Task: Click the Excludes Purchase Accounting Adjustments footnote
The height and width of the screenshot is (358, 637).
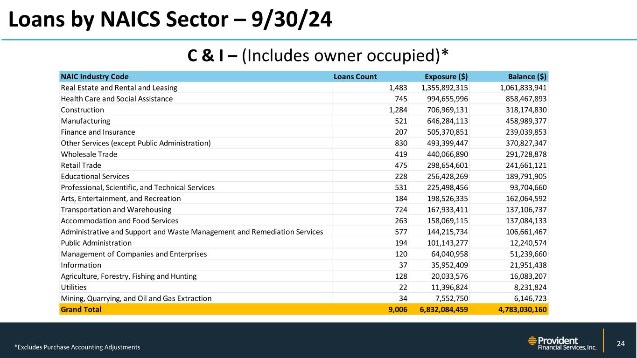Action: point(77,347)
